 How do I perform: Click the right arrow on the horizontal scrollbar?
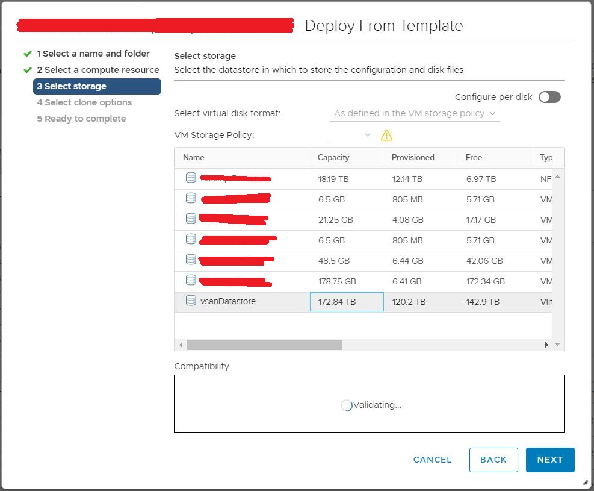[546, 345]
